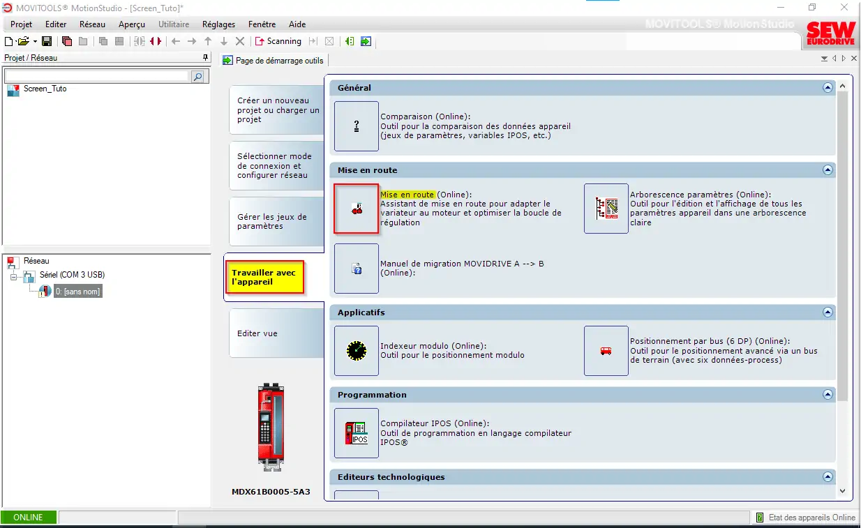Collapse the Mise en route section
861x528 pixels.
[x=828, y=170]
